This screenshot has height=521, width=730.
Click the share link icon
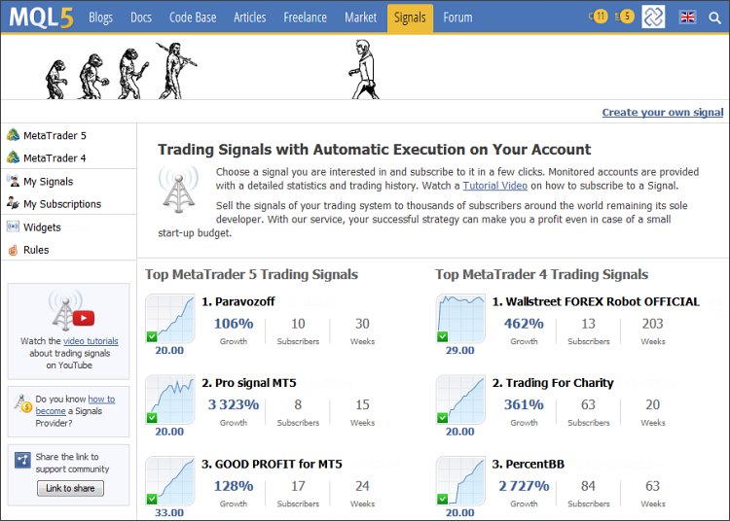coord(22,460)
